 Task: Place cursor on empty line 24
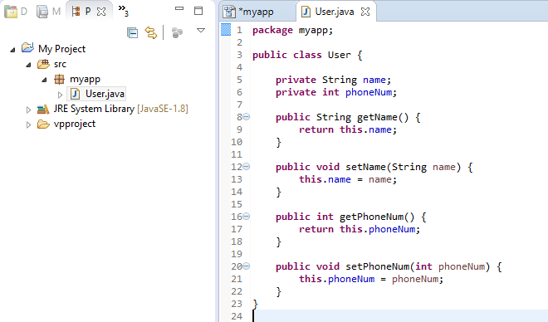(x=400, y=315)
